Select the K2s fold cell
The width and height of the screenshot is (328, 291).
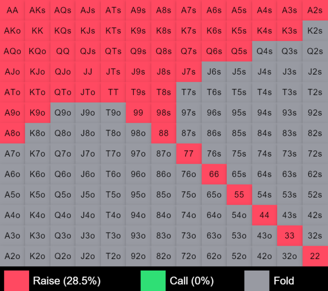[315, 31]
